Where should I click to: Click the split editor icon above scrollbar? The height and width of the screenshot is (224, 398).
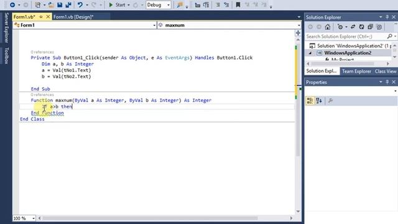click(298, 33)
